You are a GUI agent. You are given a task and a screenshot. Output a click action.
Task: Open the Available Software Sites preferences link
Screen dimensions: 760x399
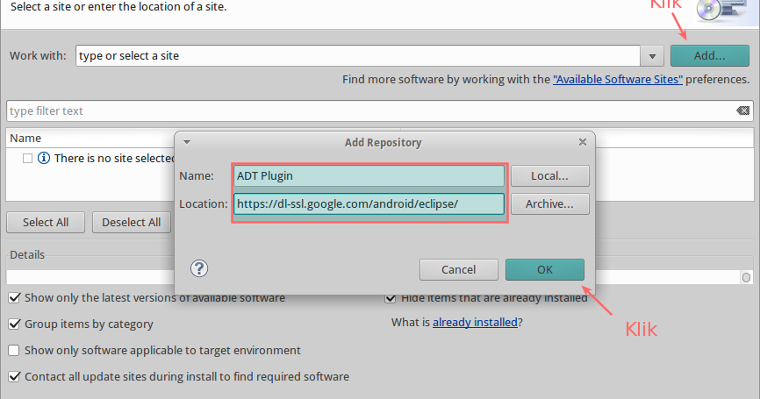[618, 80]
